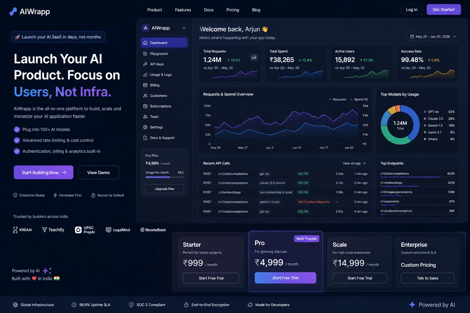Click the Subscriptions sidebar icon
The image size is (470, 313).
point(145,106)
